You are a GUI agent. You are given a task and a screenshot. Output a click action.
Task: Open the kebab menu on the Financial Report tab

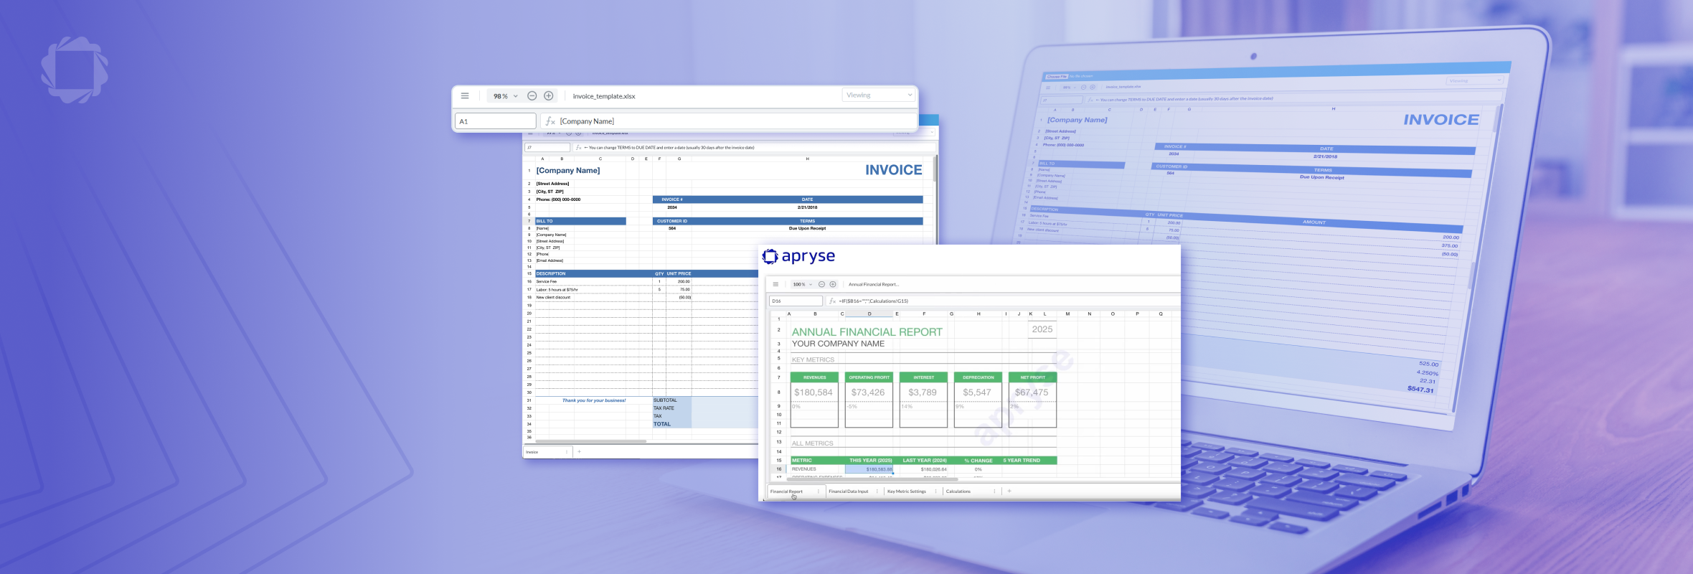pos(819,491)
